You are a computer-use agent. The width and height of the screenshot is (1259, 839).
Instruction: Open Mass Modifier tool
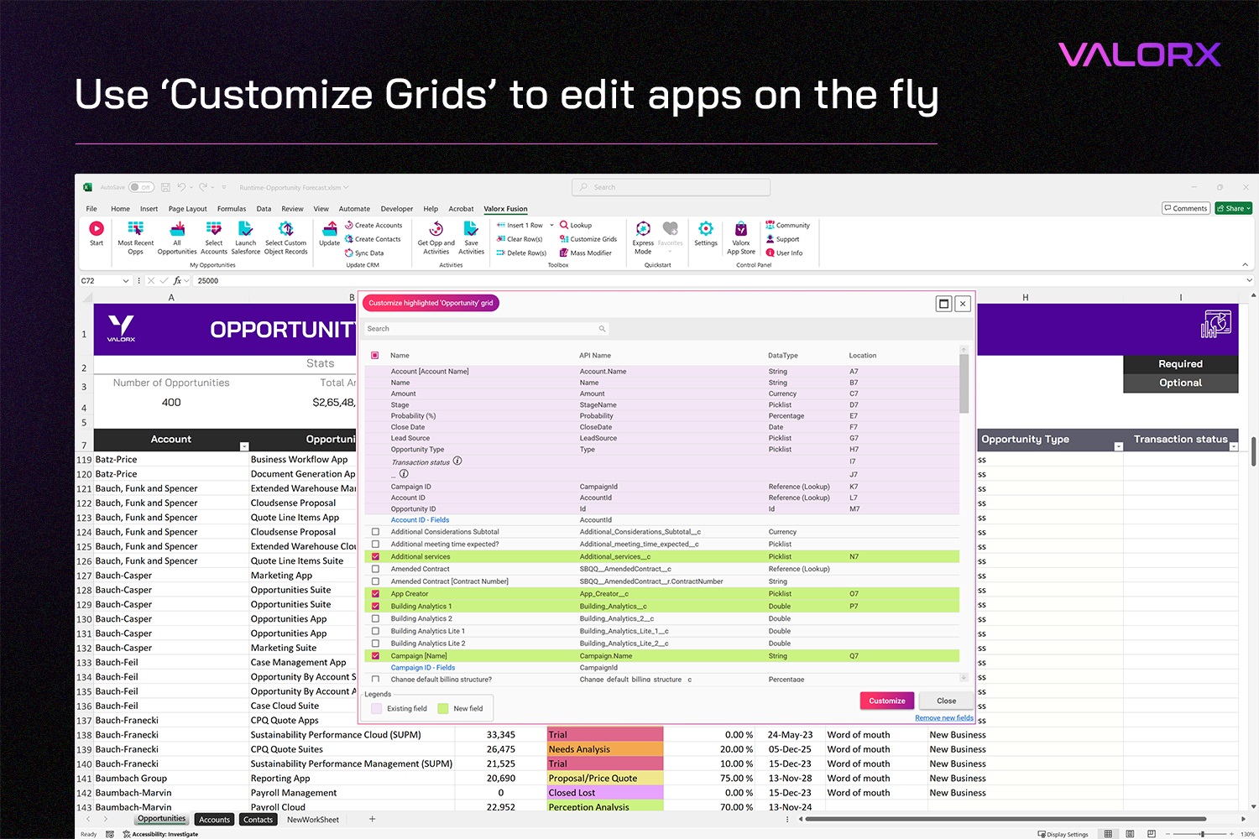pos(586,253)
